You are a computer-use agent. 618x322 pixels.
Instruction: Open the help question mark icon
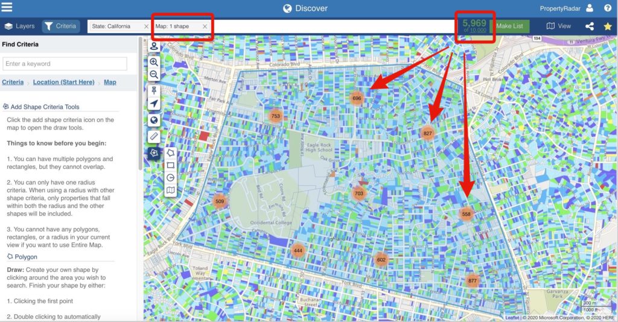(x=608, y=8)
